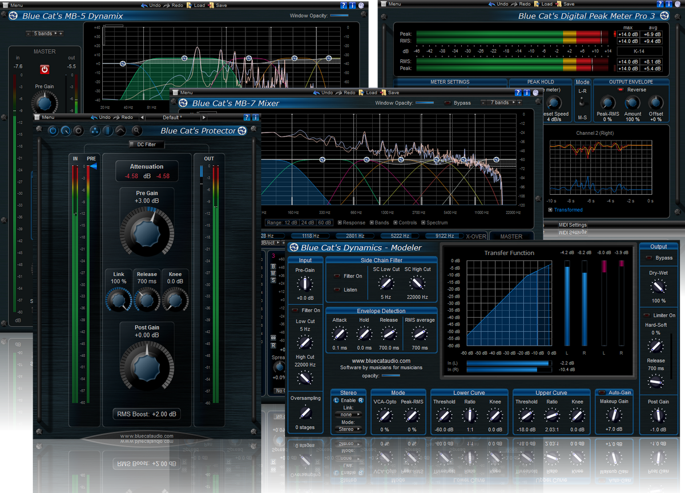Click Undo arrow in MB-7 Mixer toolbar
Screen dimensions: 685x493
(x=317, y=93)
